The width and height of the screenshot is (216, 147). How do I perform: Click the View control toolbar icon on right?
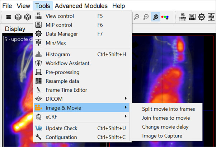(183, 17)
